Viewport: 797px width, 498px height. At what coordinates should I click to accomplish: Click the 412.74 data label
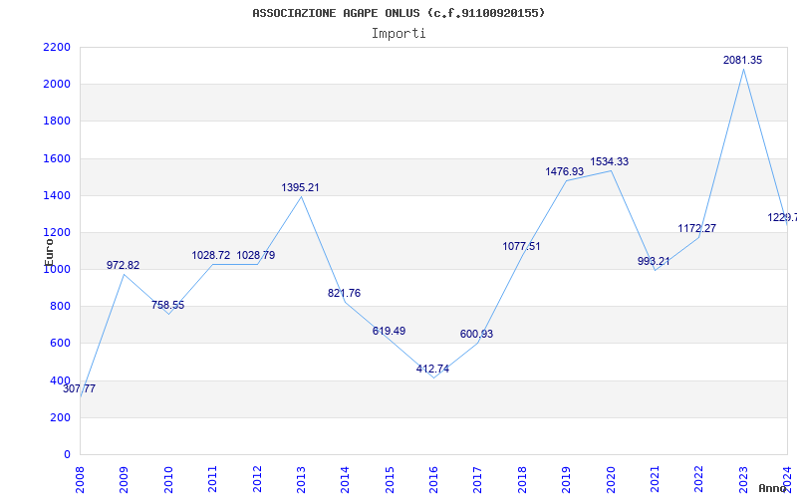tap(432, 369)
